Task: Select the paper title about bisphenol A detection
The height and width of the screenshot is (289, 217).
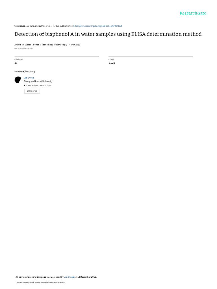Action: (x=108, y=34)
